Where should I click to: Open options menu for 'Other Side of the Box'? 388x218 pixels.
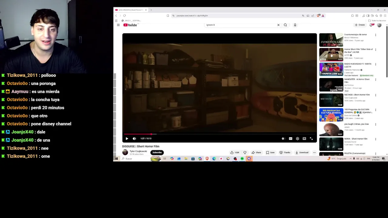(376, 50)
